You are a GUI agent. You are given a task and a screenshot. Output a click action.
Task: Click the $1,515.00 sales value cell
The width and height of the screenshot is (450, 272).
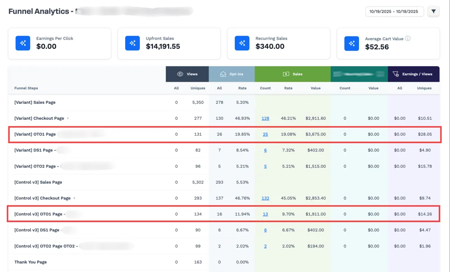[x=315, y=166]
